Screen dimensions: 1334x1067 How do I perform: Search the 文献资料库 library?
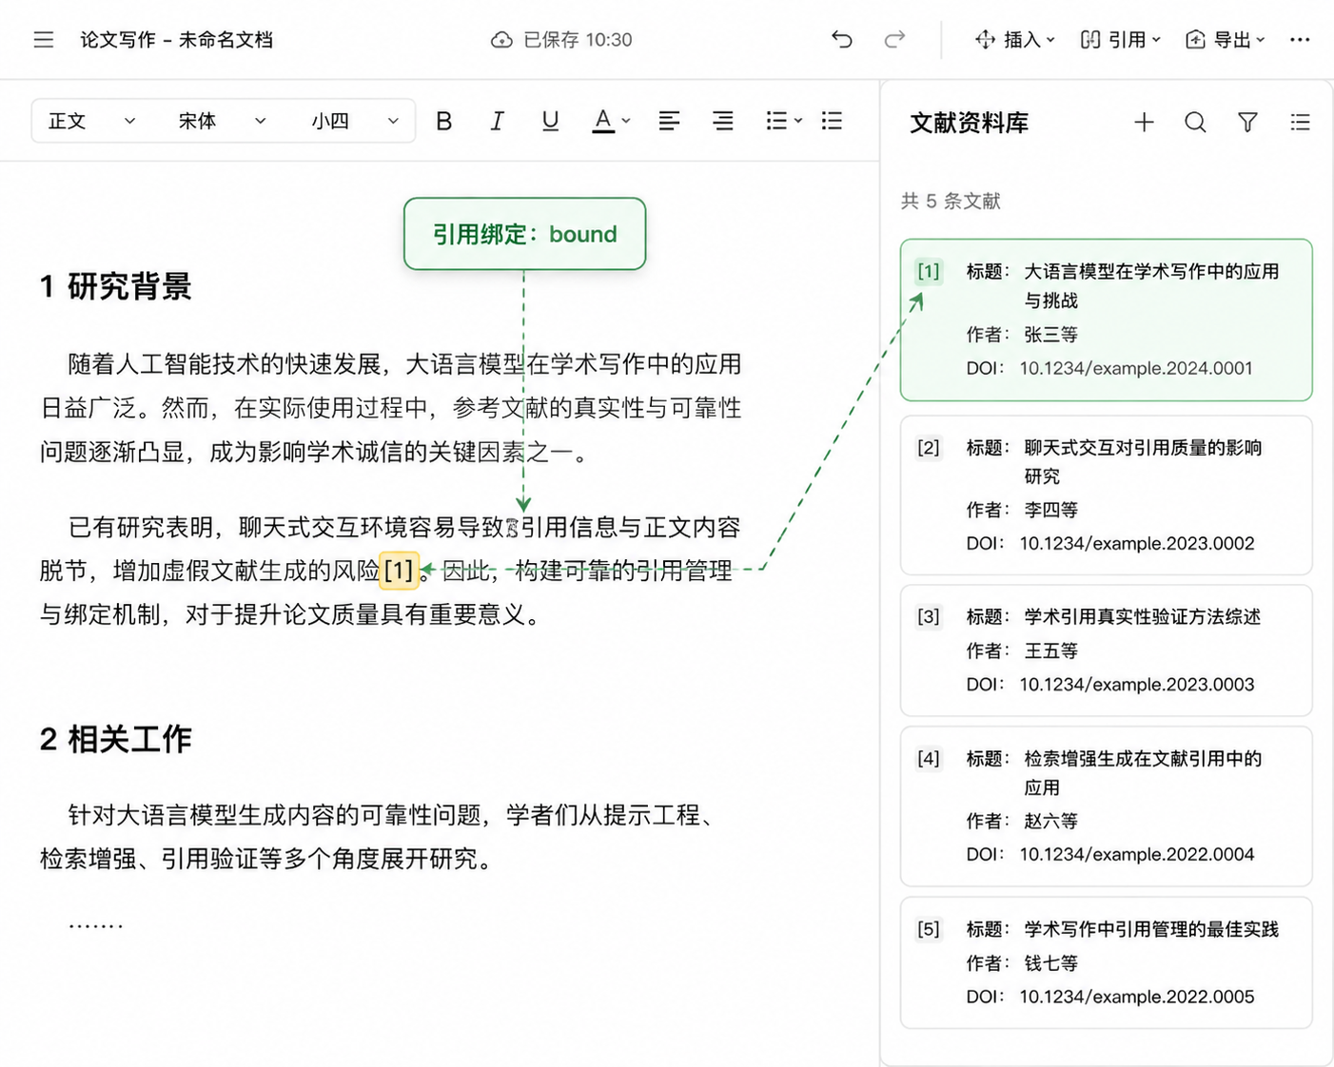(x=1195, y=122)
